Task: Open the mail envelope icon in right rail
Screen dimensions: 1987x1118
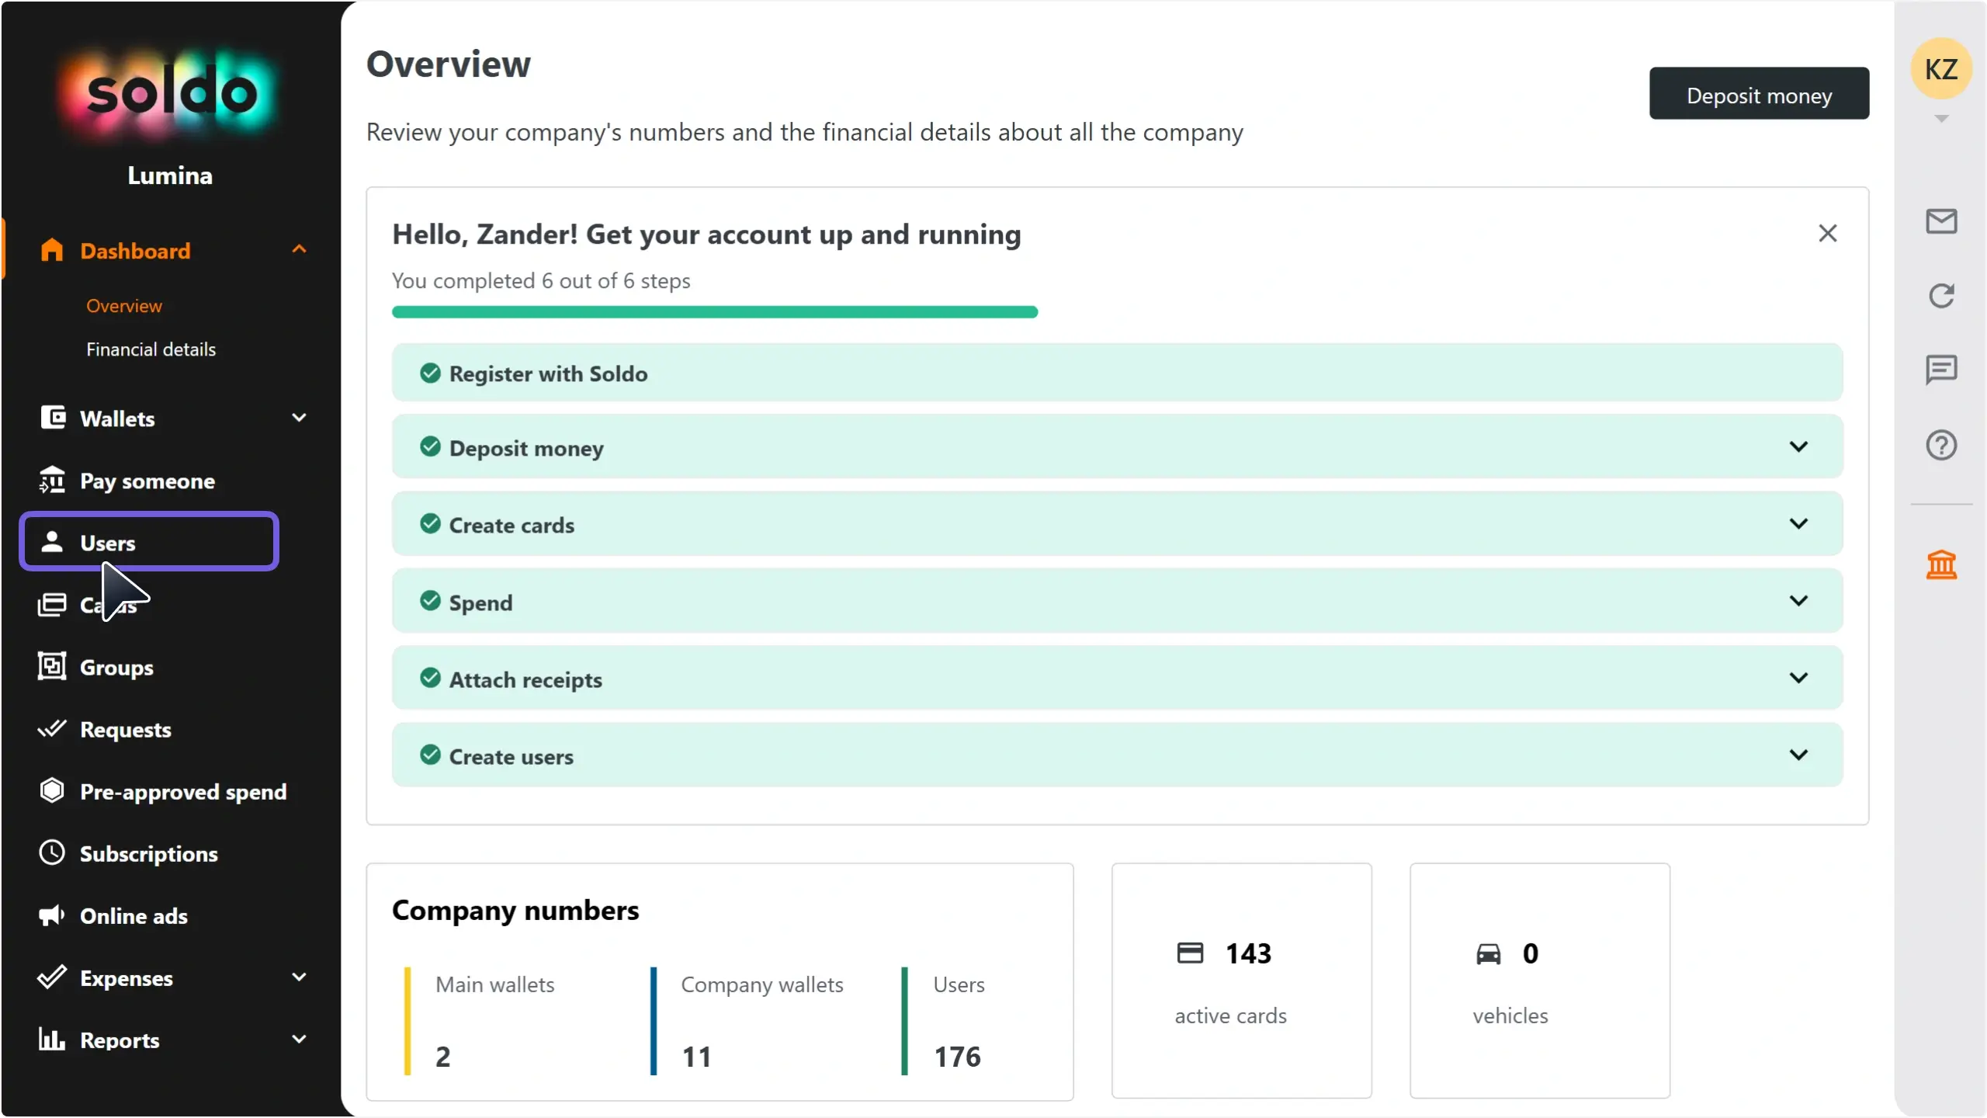Action: tap(1940, 221)
